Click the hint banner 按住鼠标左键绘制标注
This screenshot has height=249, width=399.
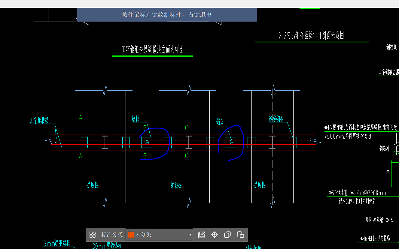coord(167,15)
